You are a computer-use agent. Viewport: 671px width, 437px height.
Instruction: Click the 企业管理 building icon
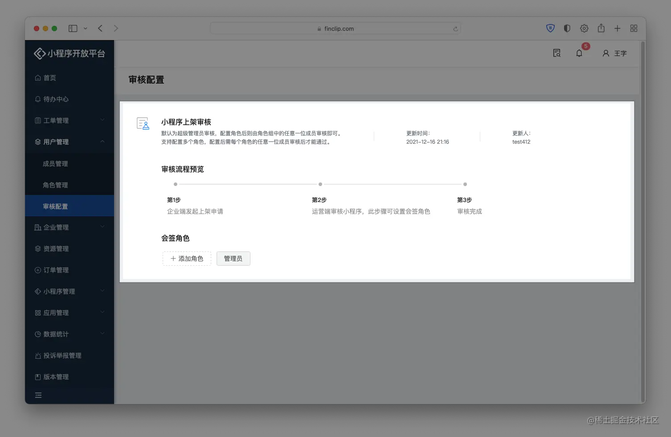pyautogui.click(x=38, y=227)
